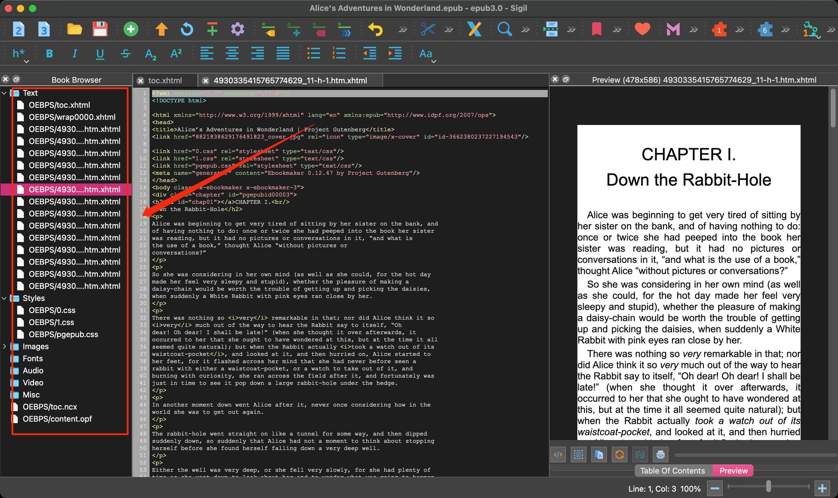Image resolution: width=838 pixels, height=498 pixels.
Task: Open OEBPS/content.opf in Book Browser
Action: [x=57, y=419]
